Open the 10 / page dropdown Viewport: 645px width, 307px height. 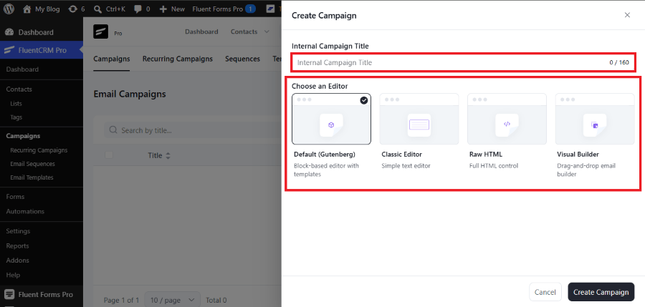click(x=172, y=300)
